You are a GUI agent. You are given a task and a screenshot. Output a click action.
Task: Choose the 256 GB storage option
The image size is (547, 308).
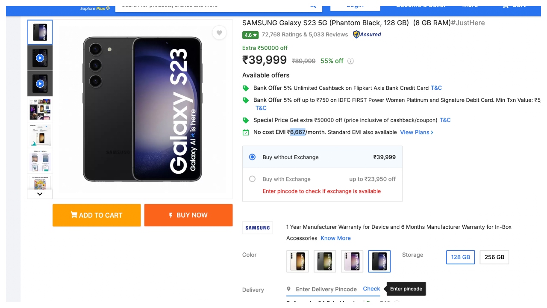pyautogui.click(x=494, y=257)
